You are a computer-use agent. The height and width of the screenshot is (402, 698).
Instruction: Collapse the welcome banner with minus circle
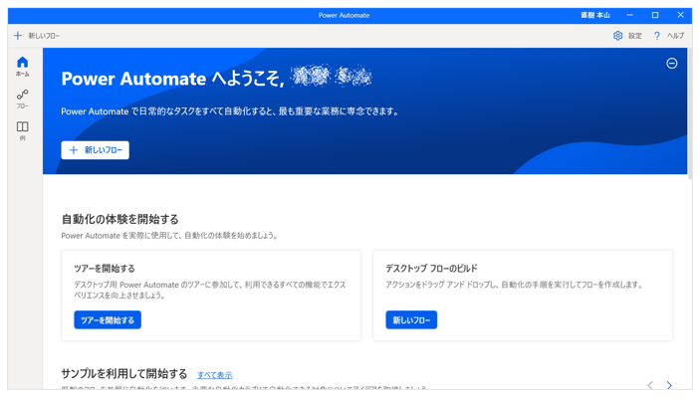coord(672,63)
